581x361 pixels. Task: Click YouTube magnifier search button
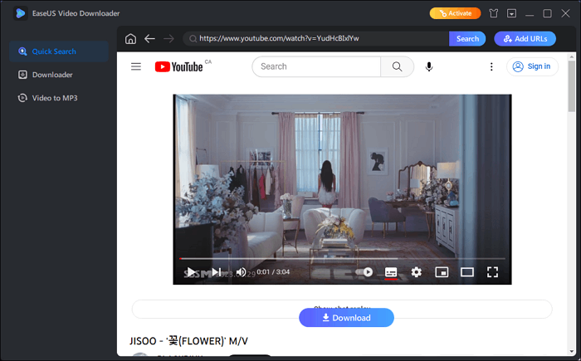point(398,66)
